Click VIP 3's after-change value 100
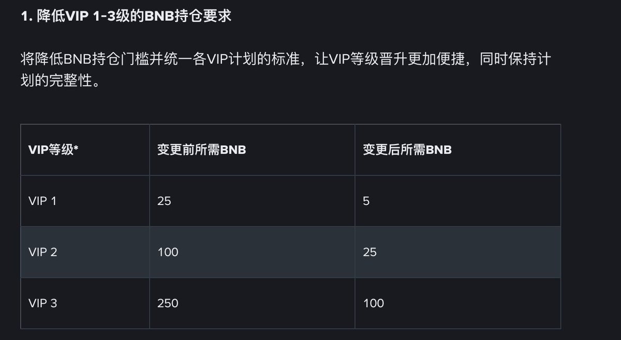621x340 pixels. coord(373,303)
